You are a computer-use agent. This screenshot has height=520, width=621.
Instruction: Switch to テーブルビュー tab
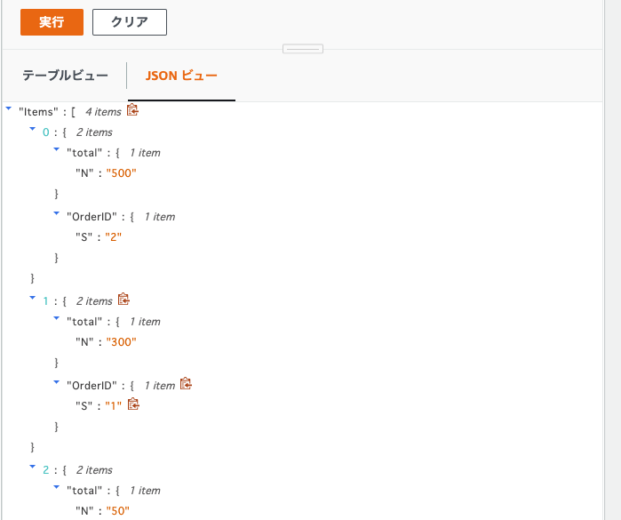[x=65, y=76]
